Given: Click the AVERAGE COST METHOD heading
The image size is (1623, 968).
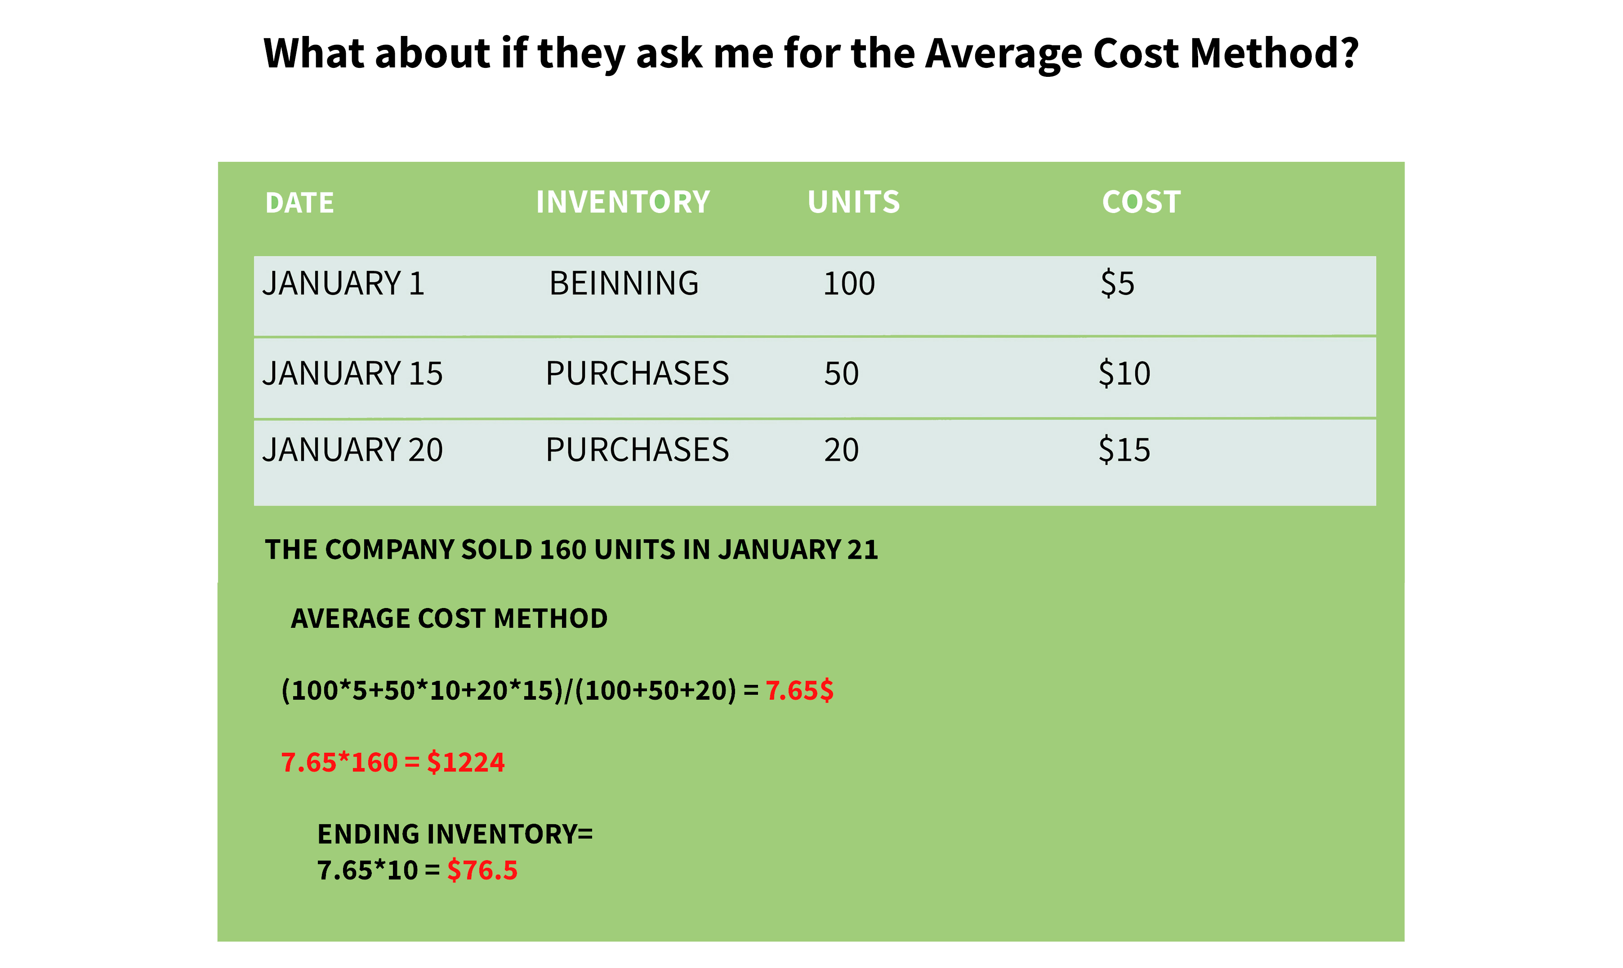Looking at the screenshot, I should pos(449,618).
